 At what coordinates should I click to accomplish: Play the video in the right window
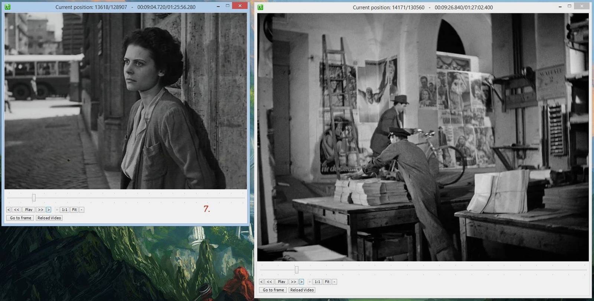click(x=281, y=282)
